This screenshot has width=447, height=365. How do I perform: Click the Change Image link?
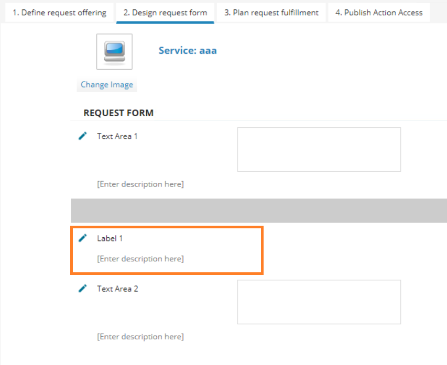coord(107,85)
